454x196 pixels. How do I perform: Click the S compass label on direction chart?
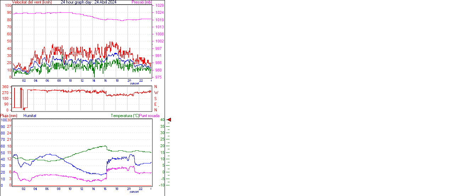click(156, 98)
